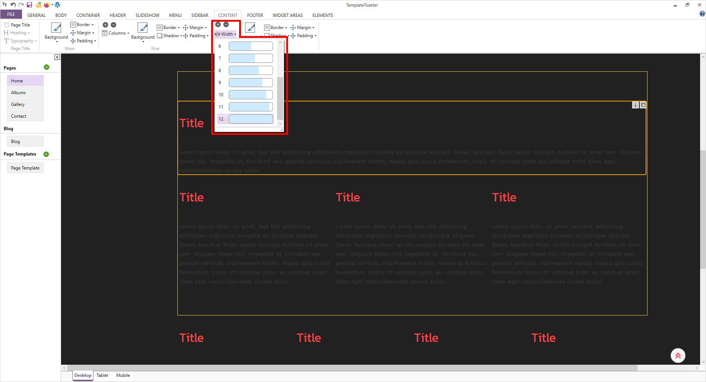Switch to the Tablet view
706x382 pixels.
coord(102,375)
